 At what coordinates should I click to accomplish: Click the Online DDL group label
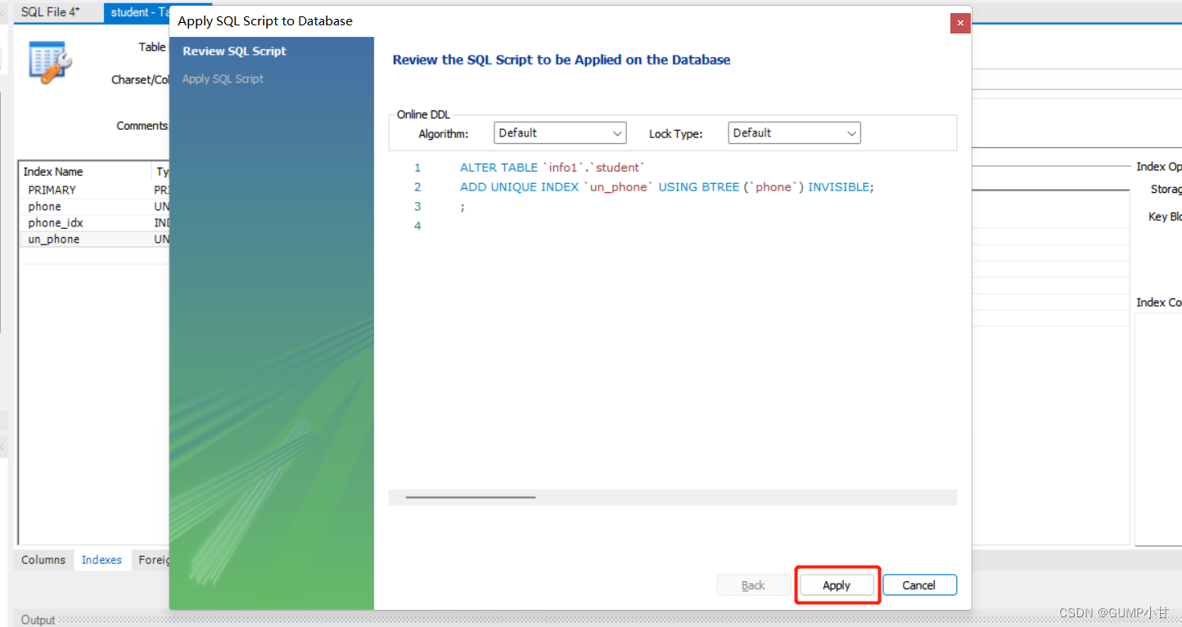423,115
